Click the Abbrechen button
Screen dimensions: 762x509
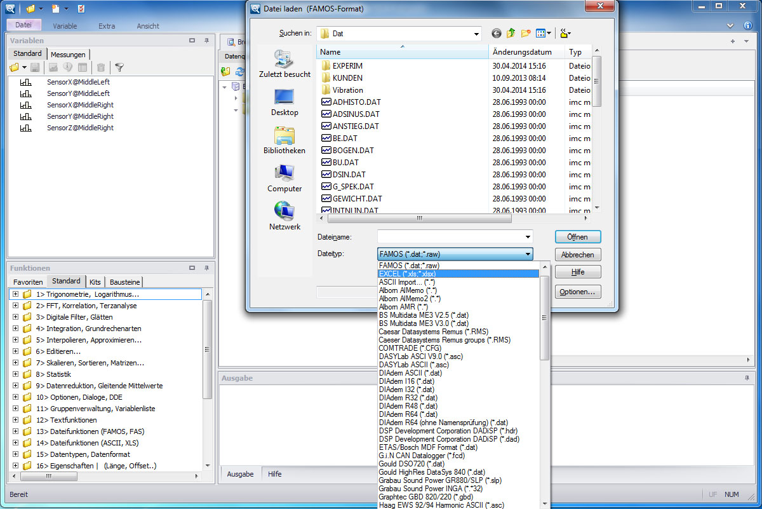(x=577, y=255)
